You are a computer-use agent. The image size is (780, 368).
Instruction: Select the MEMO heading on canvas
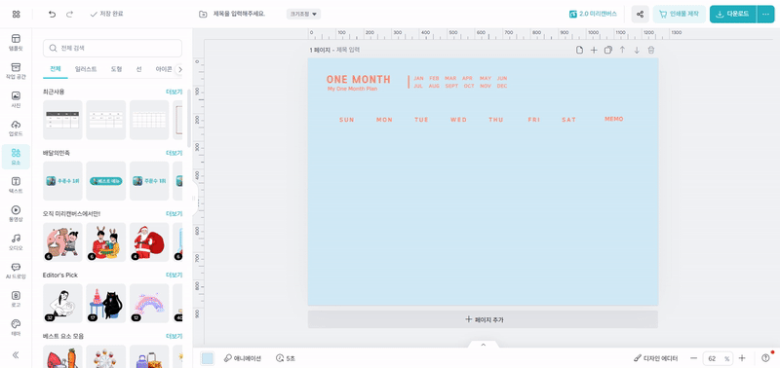(614, 119)
